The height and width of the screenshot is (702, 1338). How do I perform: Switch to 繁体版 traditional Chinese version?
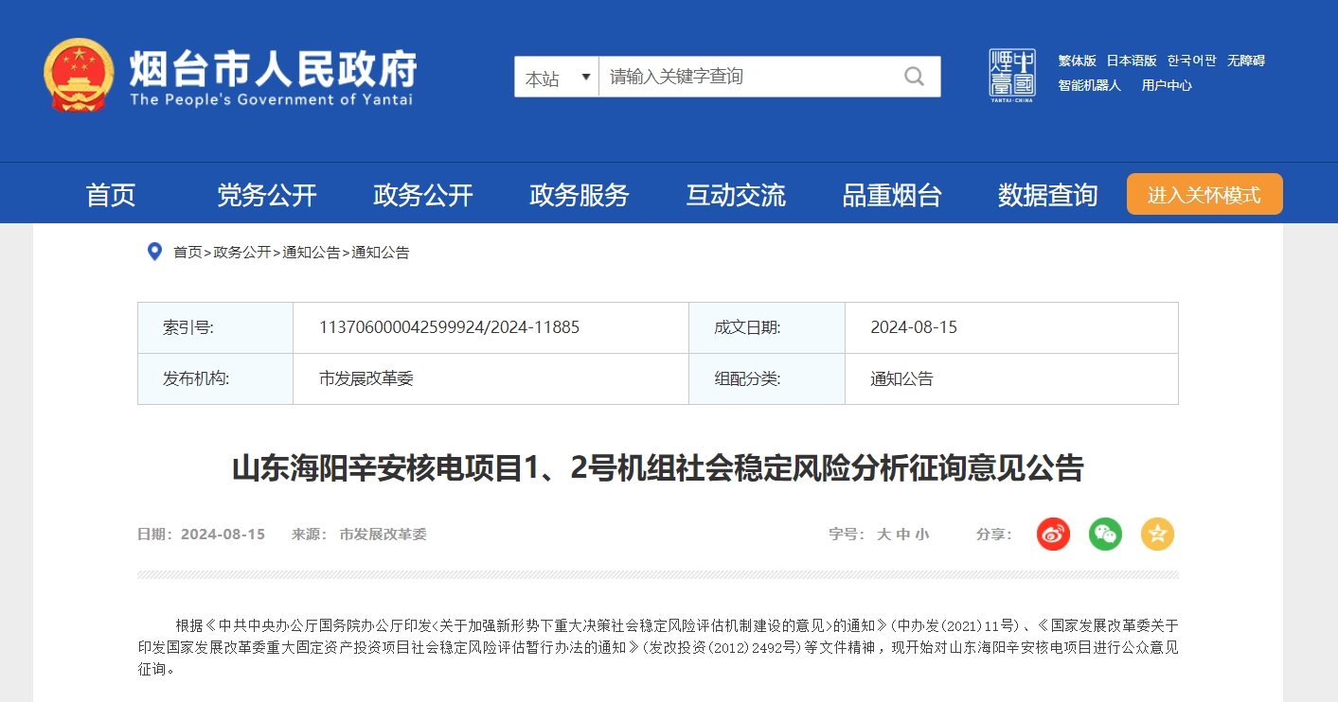1077,61
